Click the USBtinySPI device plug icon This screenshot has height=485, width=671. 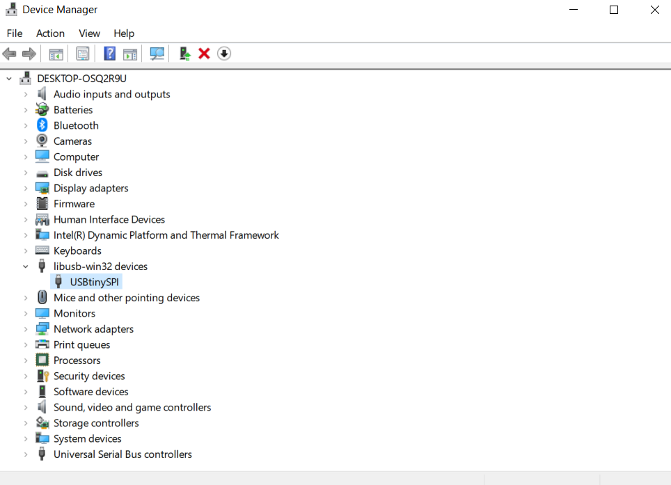point(58,282)
